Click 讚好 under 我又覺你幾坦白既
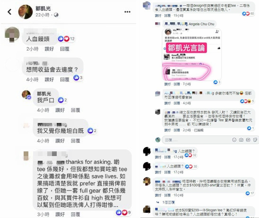The width and height of the screenshot is (259, 218). point(60,141)
